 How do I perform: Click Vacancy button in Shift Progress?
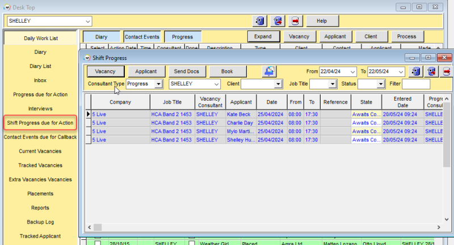point(106,71)
